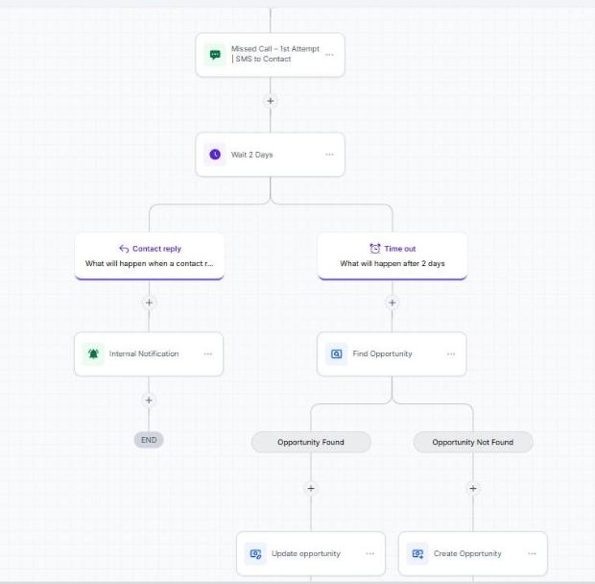
Task: Add step under Contact reply branch
Action: pos(149,303)
